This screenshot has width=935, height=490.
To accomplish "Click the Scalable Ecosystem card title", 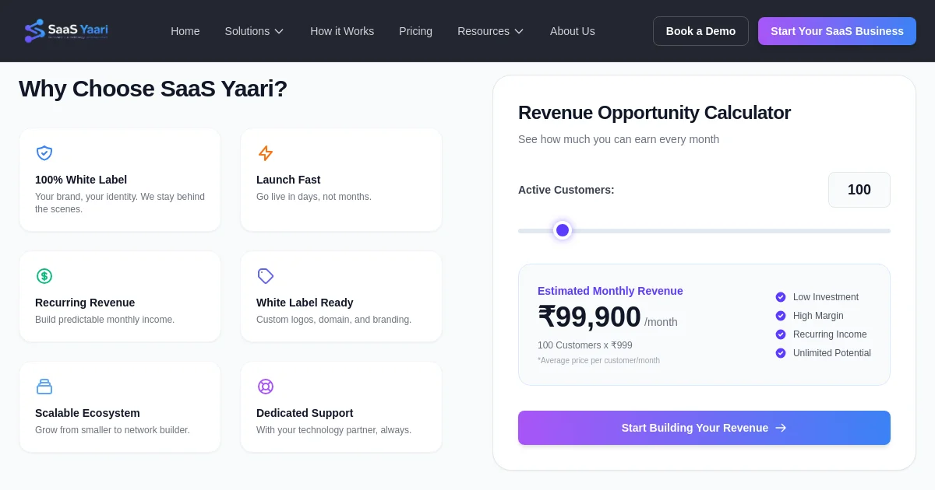I will coord(87,413).
